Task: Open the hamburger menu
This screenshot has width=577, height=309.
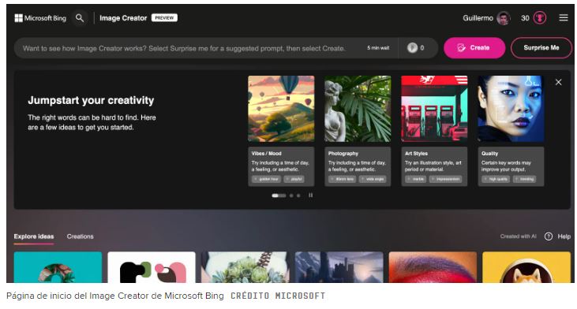Action: (564, 17)
